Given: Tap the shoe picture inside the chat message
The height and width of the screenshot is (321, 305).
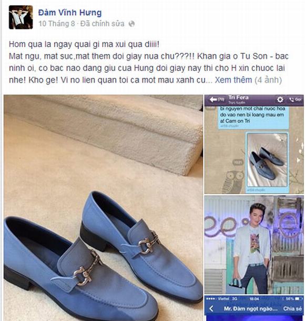Looking at the screenshot, I should click(x=267, y=159).
